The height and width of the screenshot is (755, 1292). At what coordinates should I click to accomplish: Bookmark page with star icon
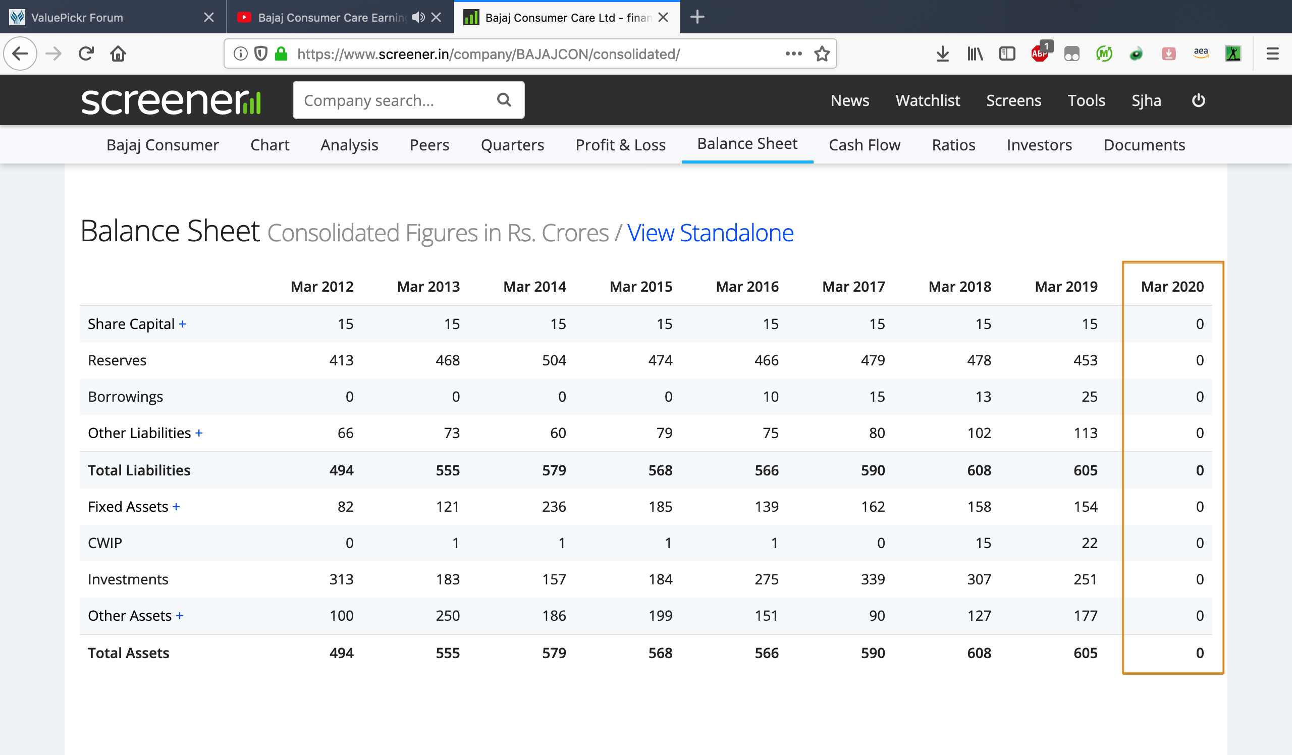(822, 54)
